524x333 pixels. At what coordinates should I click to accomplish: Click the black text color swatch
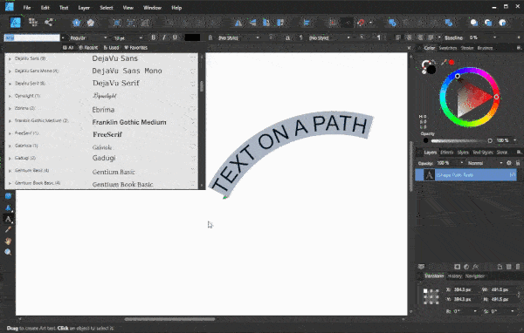192,37
